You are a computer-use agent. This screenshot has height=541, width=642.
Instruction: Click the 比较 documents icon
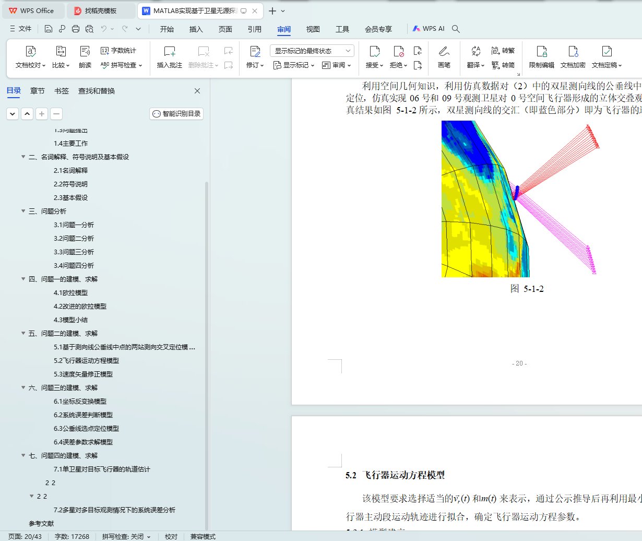61,51
